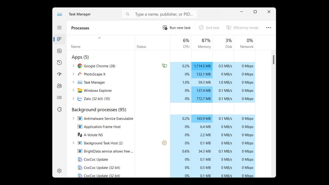The image size is (329, 185).
Task: Select the CocCoc Update row without 32 bit
Action: click(161, 160)
